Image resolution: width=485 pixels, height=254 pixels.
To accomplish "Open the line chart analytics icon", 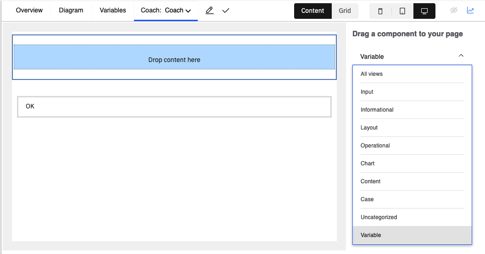I will coord(470,10).
